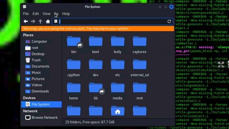Open the View menu
The height and width of the screenshot is (129, 229).
47,14
